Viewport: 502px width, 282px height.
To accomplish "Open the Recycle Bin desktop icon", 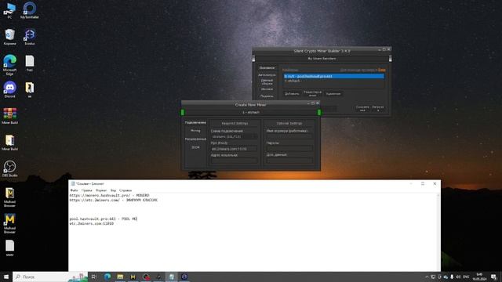I will coord(9,37).
